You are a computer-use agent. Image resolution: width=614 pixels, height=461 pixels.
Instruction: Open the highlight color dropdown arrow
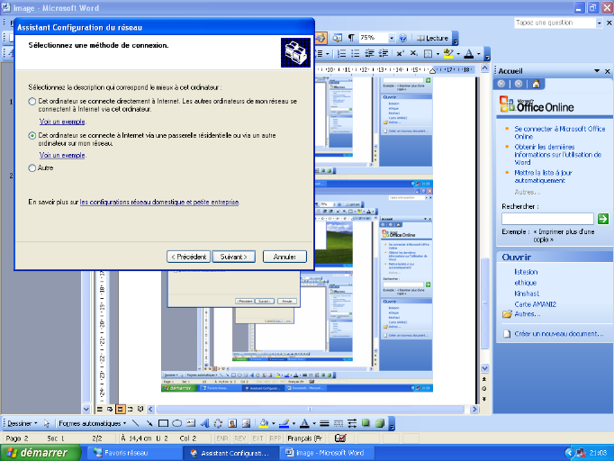coord(457,54)
